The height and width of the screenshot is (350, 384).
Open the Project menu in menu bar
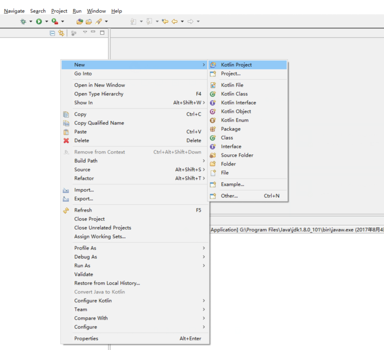(59, 11)
